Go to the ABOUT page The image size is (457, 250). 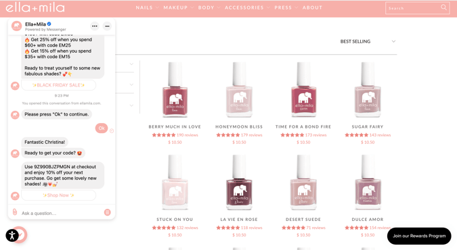point(312,7)
